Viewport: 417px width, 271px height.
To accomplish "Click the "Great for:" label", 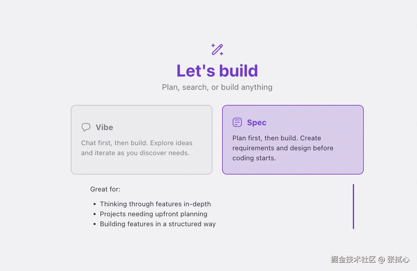I will coord(105,189).
